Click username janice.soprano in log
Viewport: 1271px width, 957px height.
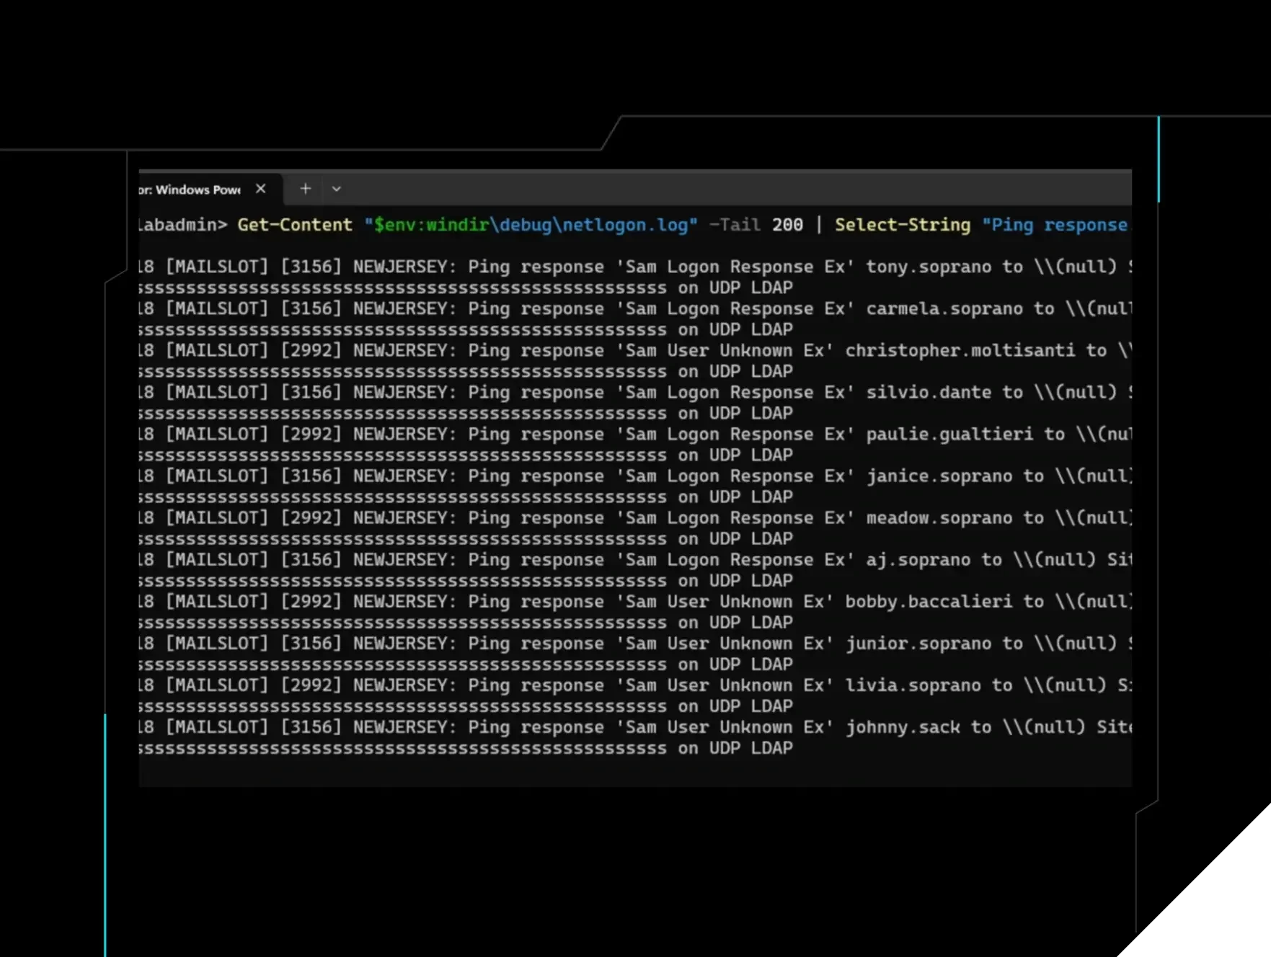coord(939,476)
